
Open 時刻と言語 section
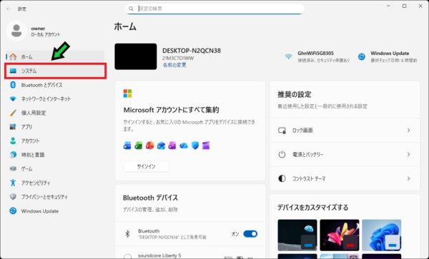click(55, 155)
